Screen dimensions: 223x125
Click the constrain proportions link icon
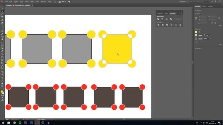click(x=219, y=18)
